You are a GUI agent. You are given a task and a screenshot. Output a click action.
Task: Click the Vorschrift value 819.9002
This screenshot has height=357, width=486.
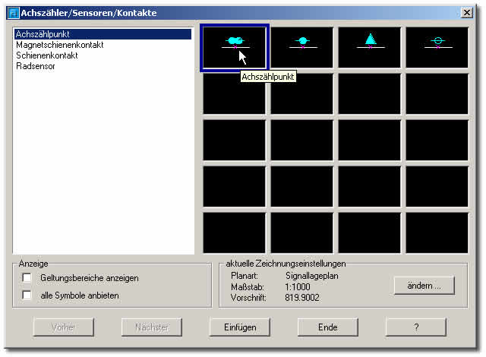pos(302,298)
